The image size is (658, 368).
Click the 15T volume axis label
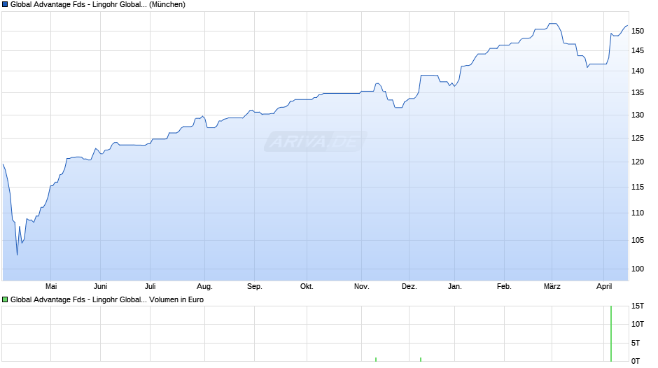(x=638, y=306)
